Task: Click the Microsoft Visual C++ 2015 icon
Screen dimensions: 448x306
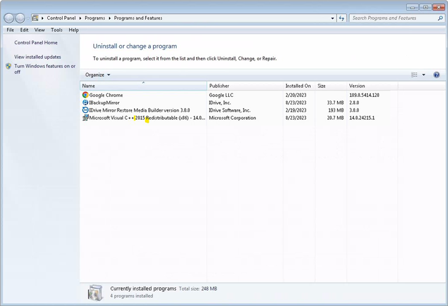Action: point(85,118)
